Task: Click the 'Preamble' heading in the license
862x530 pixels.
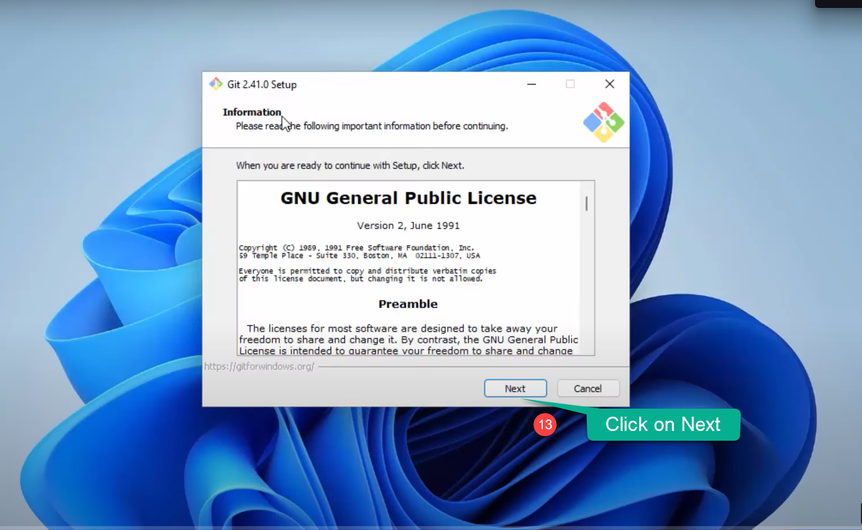Action: point(408,304)
